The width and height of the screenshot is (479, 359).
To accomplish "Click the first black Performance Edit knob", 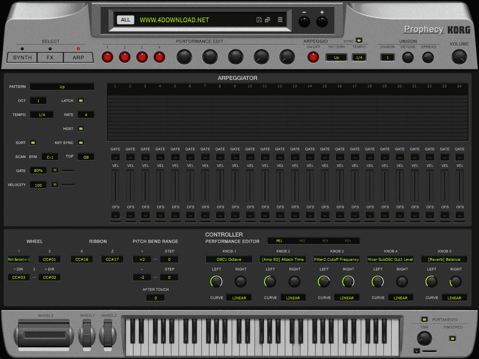I will (184, 57).
